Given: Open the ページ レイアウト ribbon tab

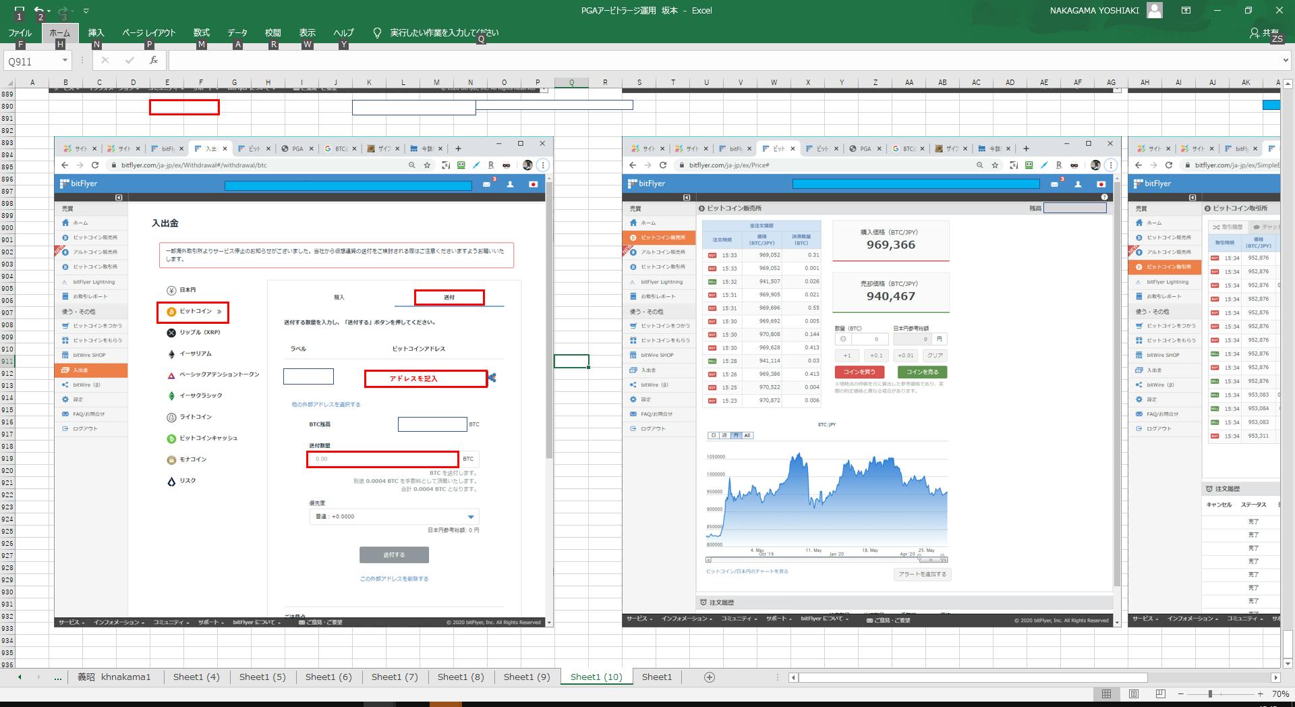Looking at the screenshot, I should [148, 32].
